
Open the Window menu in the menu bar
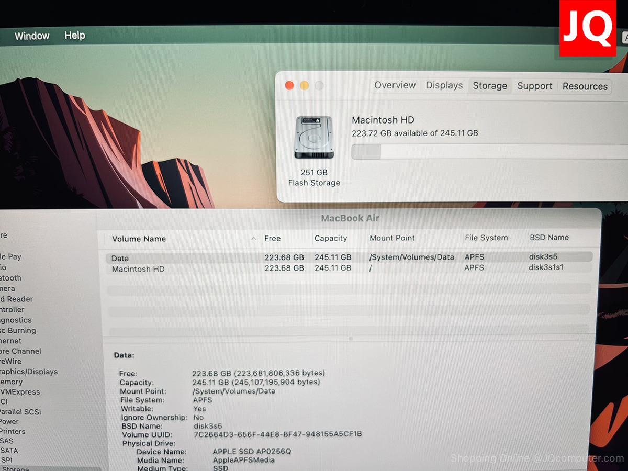point(32,36)
